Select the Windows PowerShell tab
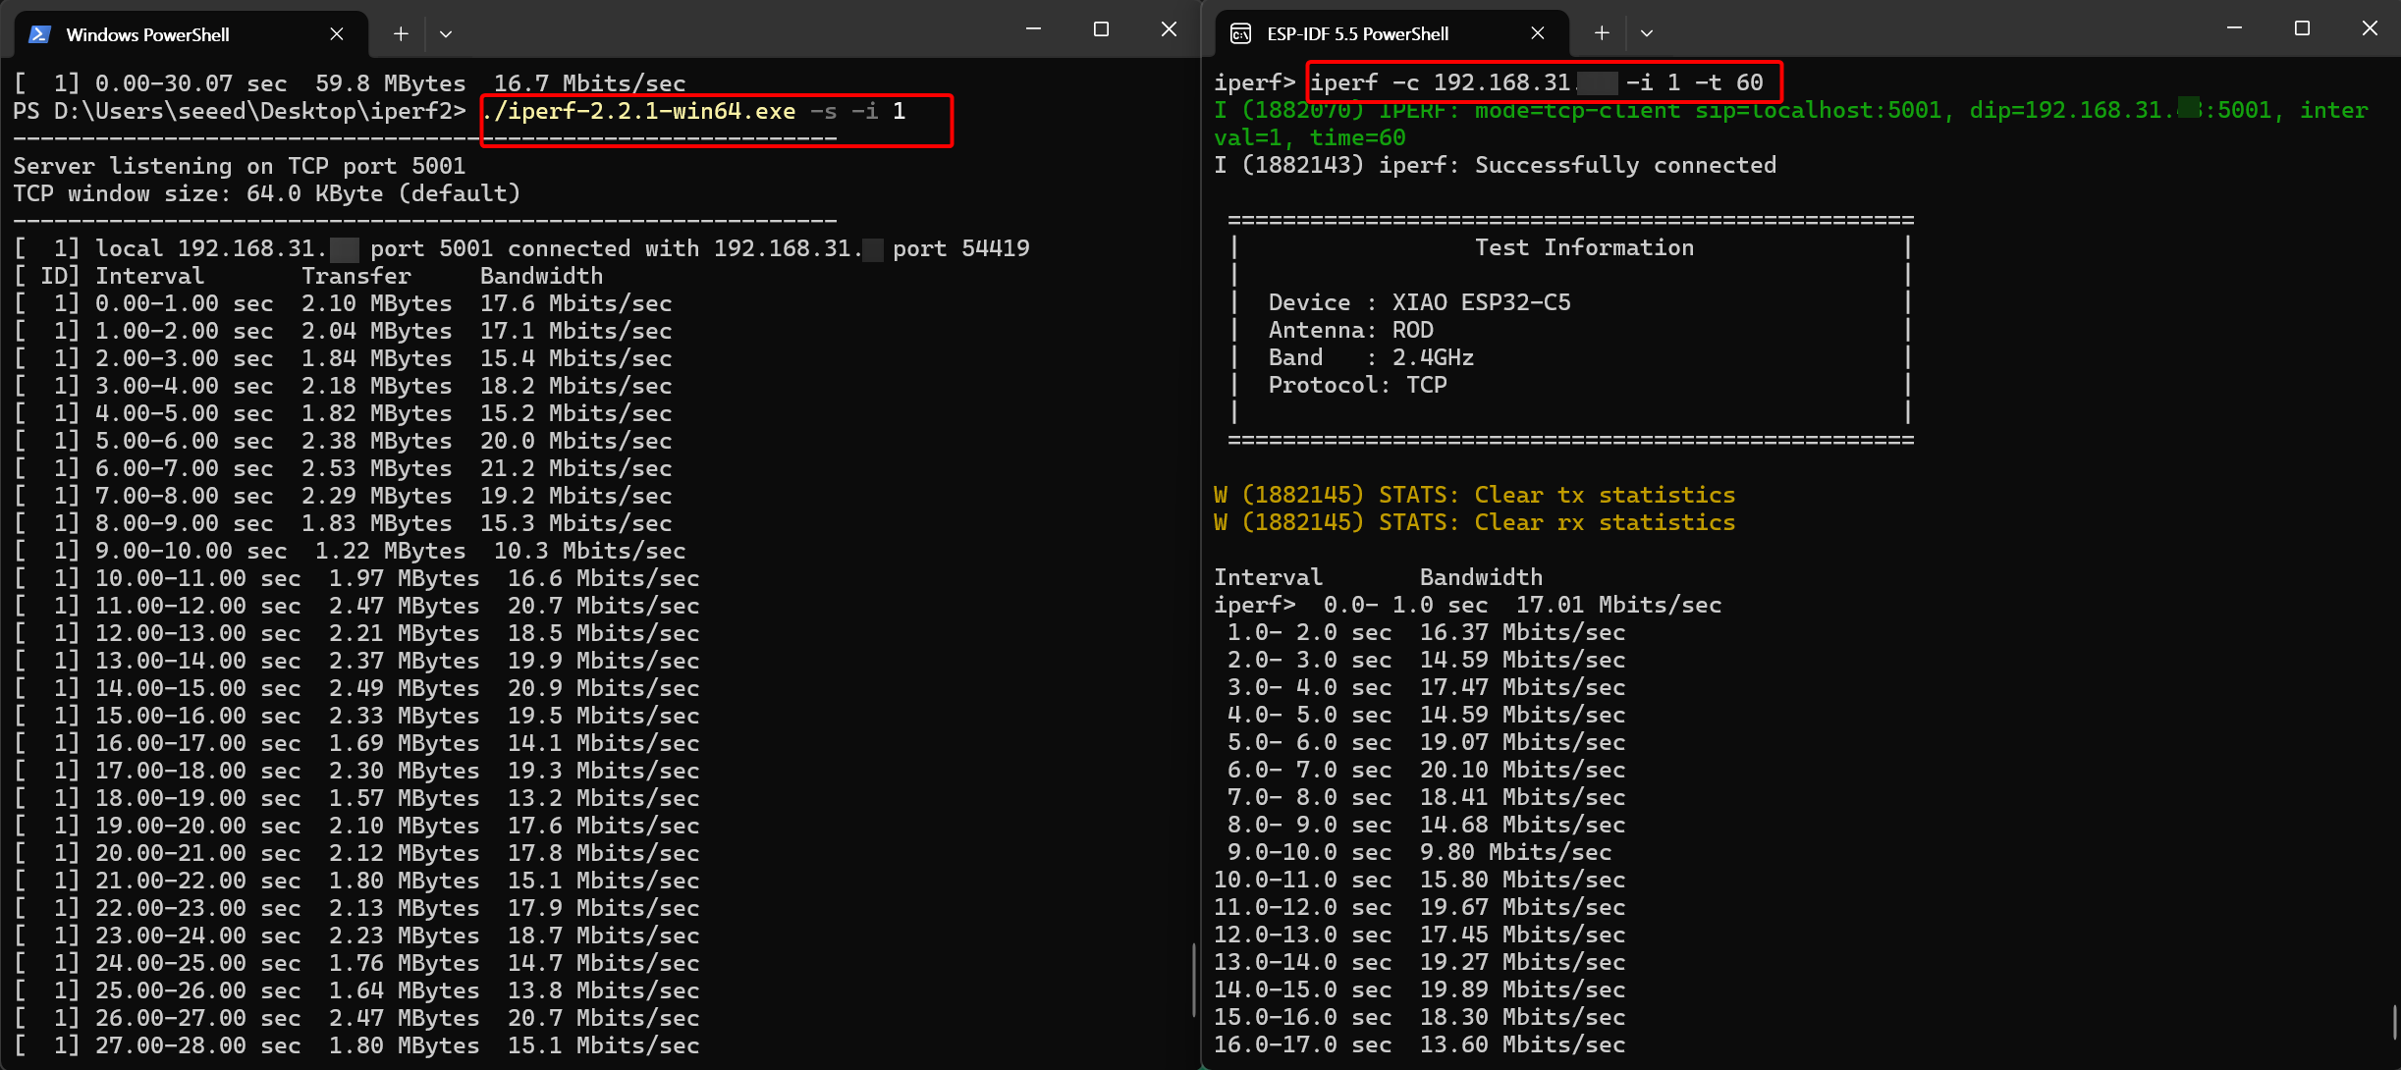The image size is (2401, 1070). tap(147, 34)
